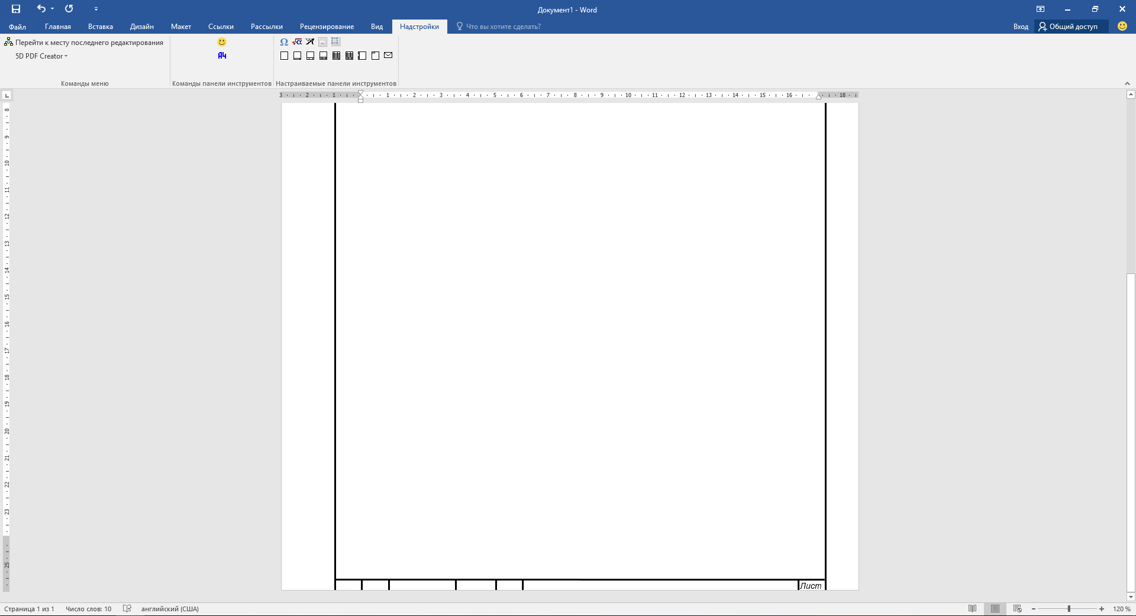Save the document via quick access toolbar
1136x616 pixels.
coord(16,9)
